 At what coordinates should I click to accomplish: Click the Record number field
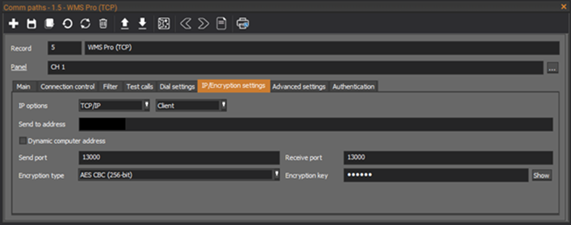pyautogui.click(x=64, y=48)
